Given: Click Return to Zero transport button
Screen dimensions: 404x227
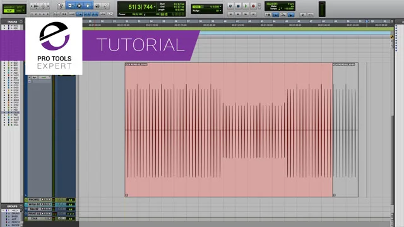Looking at the screenshot, I should 230,14.
